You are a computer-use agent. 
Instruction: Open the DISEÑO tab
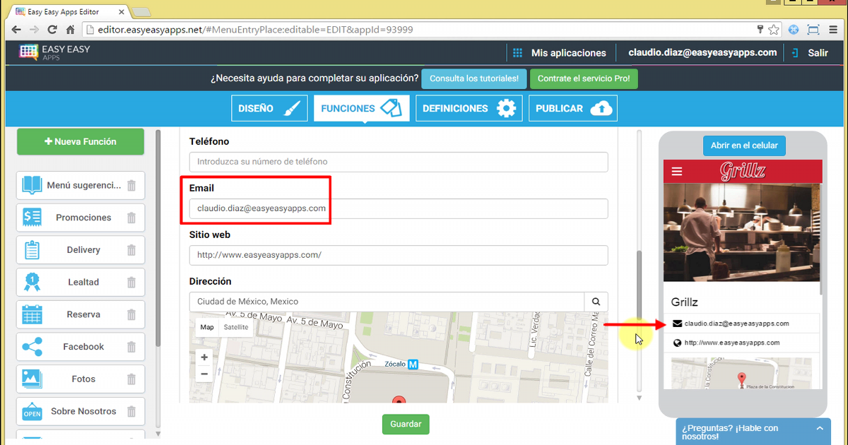[269, 109]
